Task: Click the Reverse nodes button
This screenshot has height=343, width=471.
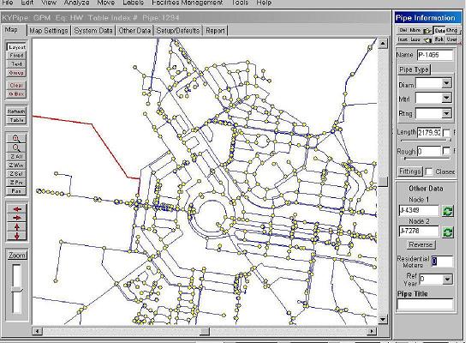Action: [420, 244]
